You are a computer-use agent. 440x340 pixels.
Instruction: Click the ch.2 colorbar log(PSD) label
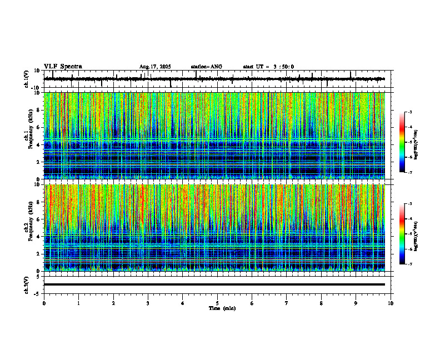tap(416, 236)
